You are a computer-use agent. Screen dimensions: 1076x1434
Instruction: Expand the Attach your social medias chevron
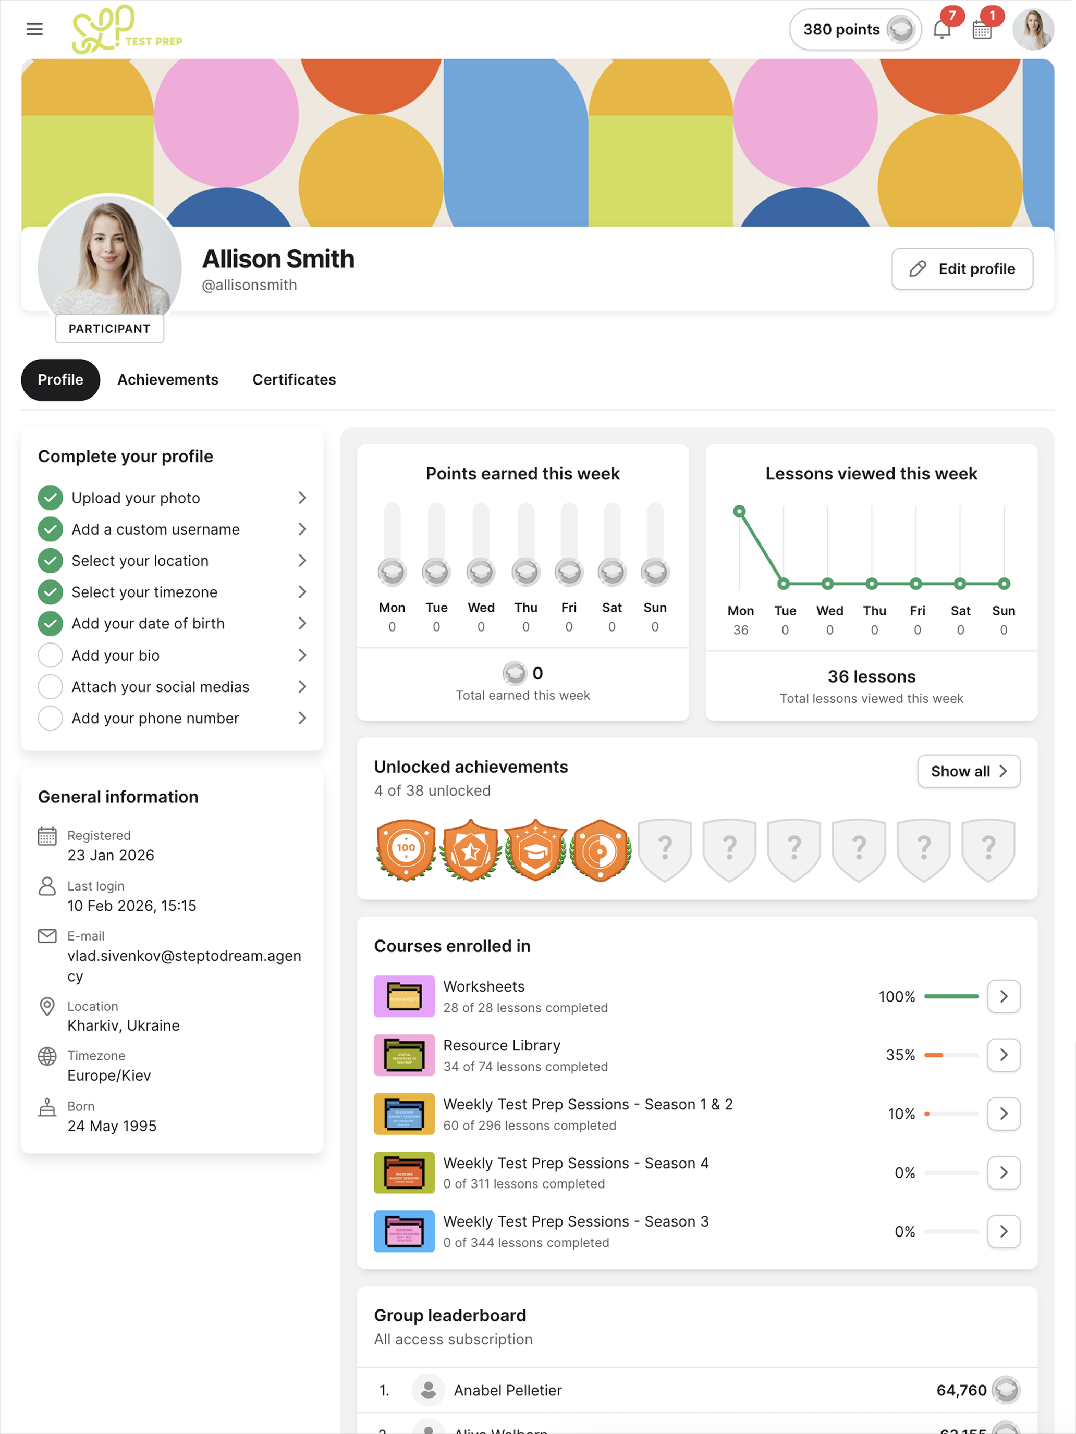coord(302,687)
